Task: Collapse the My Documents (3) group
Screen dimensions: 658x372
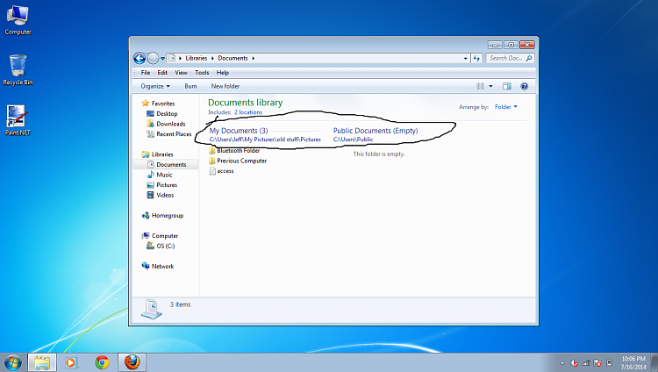Action: pyautogui.click(x=239, y=131)
